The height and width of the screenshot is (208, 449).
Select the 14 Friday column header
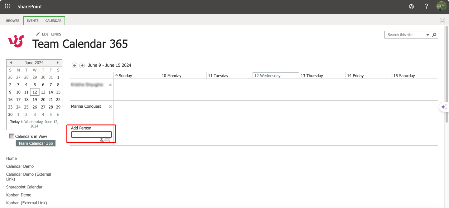(369, 75)
